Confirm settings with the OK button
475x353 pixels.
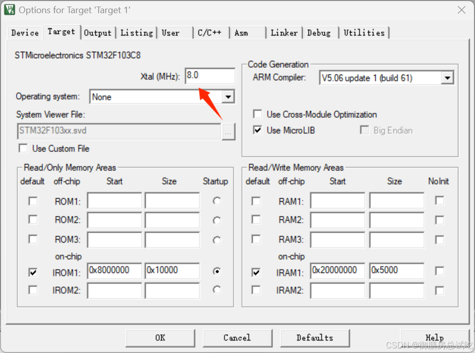(x=160, y=338)
